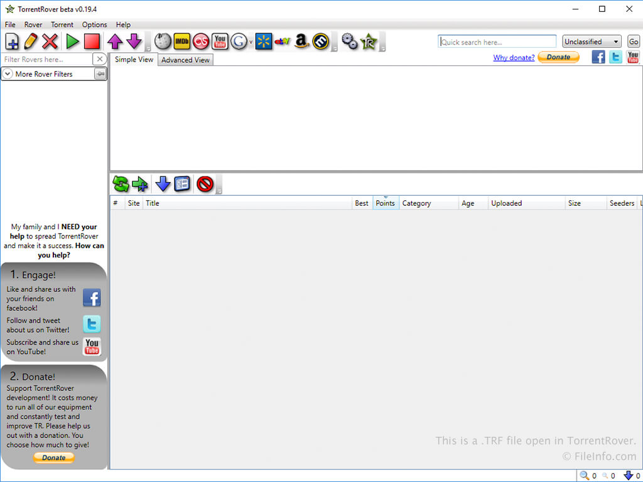Switch to the Simple View tab
This screenshot has width=643, height=482.
[x=134, y=60]
